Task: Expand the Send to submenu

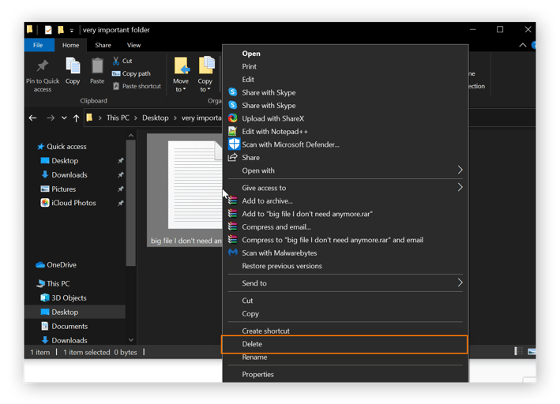Action: (460, 283)
